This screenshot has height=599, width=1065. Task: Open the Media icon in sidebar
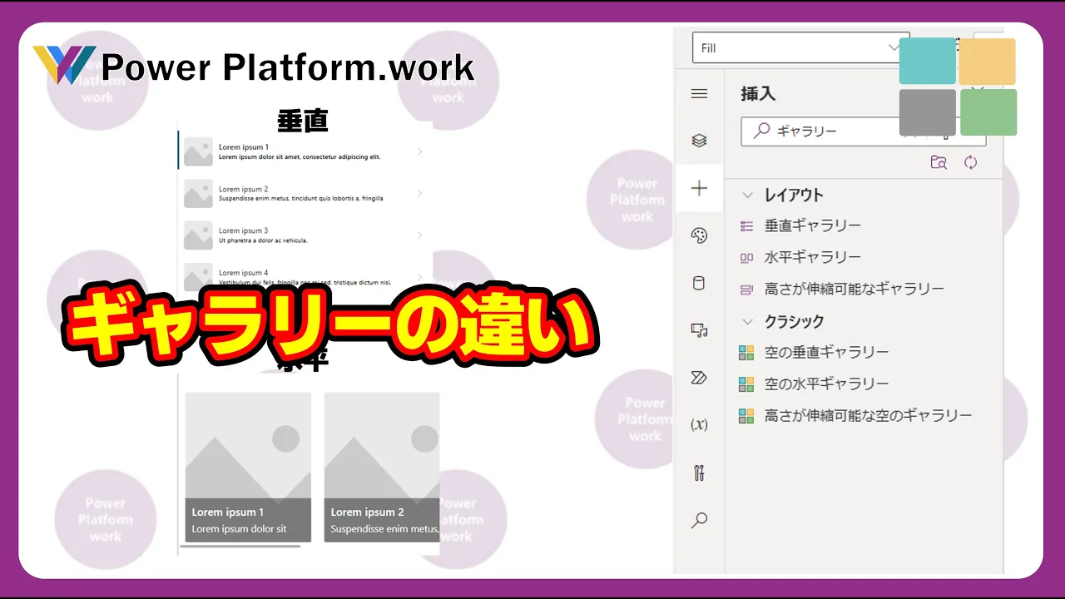(699, 331)
